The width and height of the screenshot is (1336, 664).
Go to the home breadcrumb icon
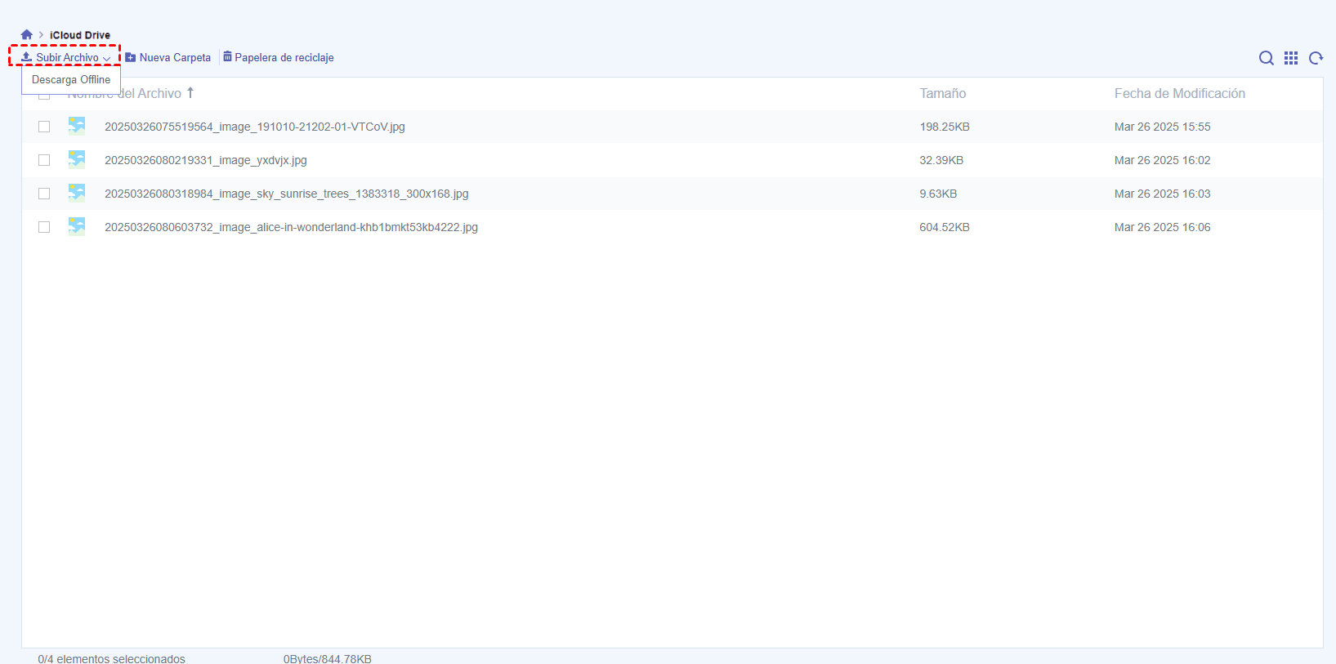tap(27, 34)
